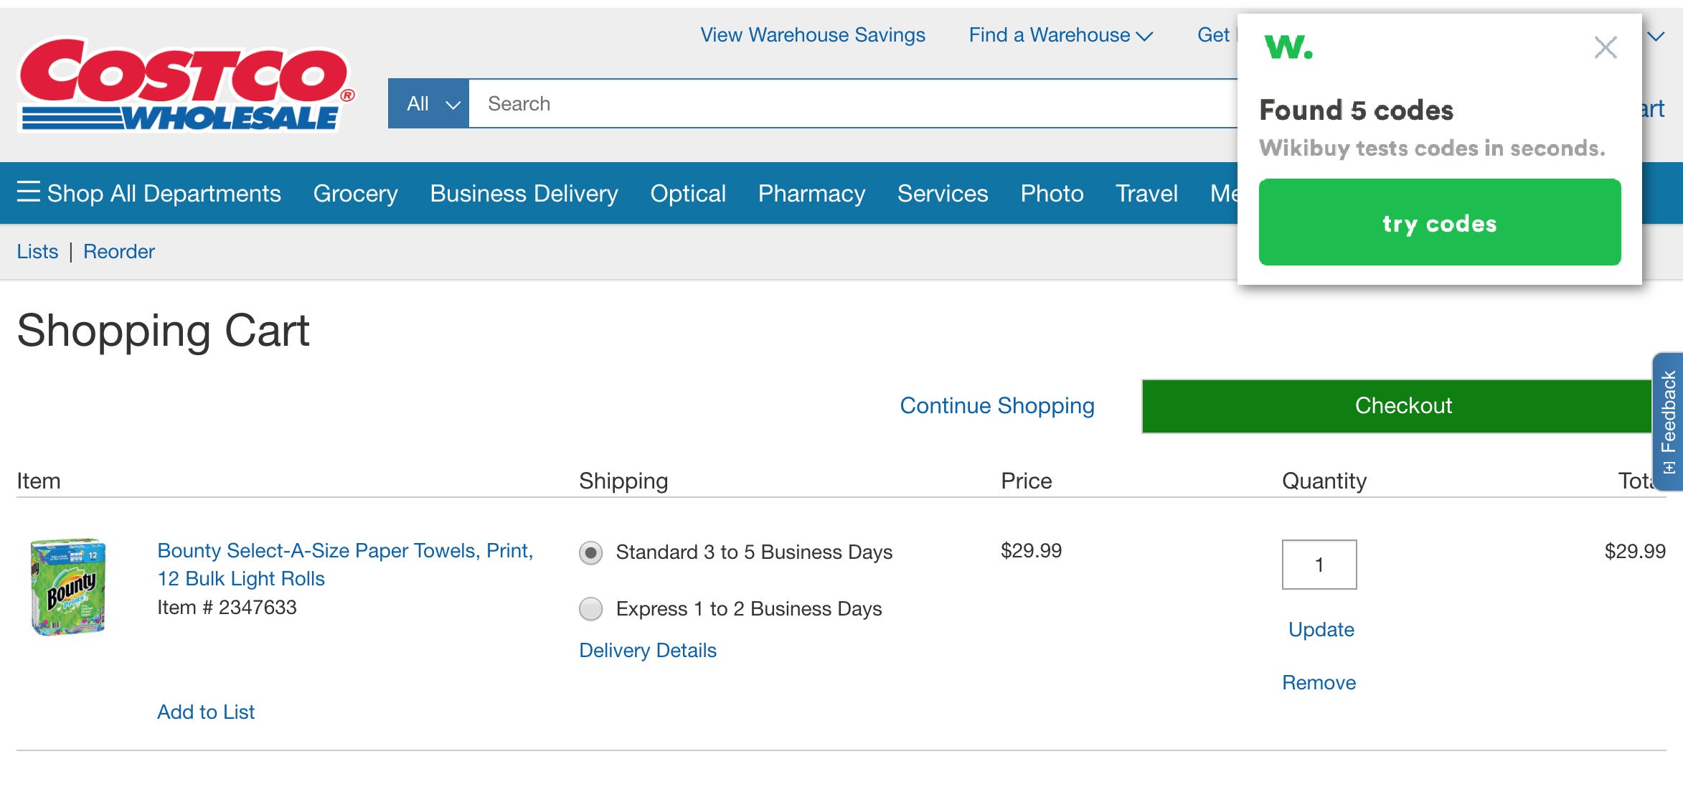The width and height of the screenshot is (1683, 792).
Task: Open the Feedback side tab
Action: pos(1668,422)
